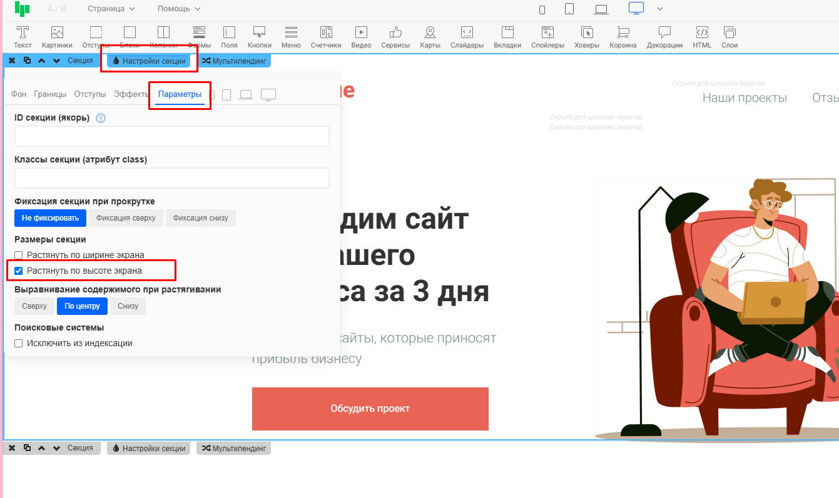Select the Кнопки tool

[259, 37]
